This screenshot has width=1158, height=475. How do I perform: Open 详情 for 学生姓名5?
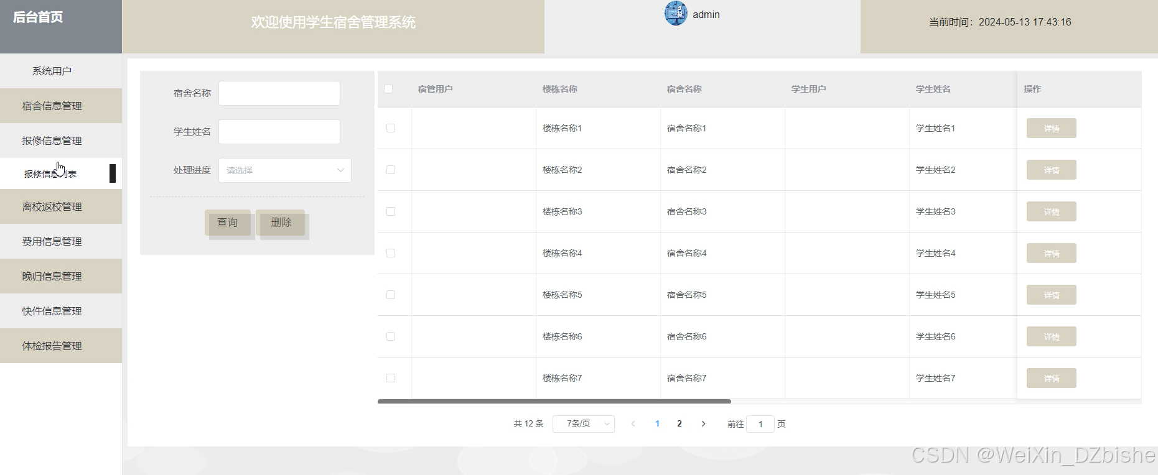1052,295
